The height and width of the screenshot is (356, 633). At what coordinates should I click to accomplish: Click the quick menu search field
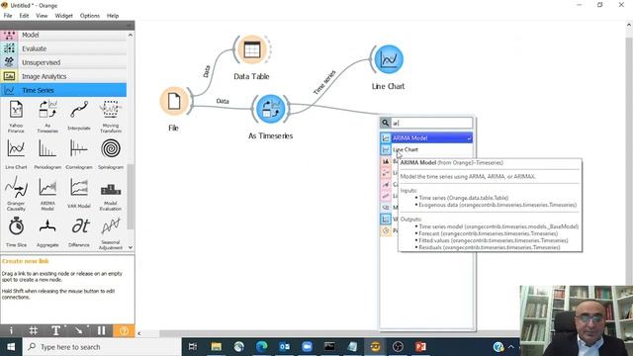point(431,123)
